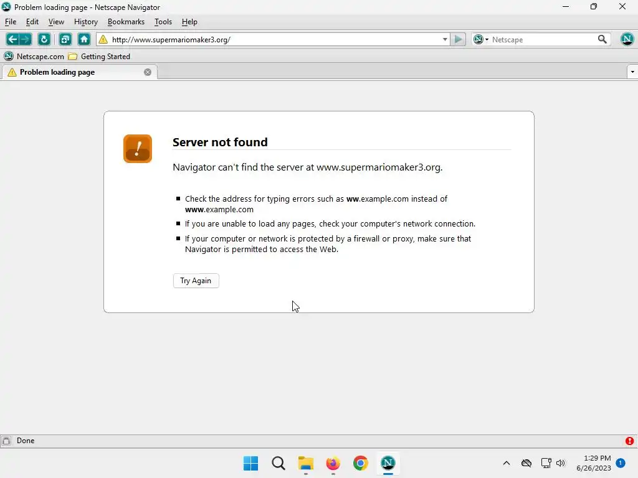Click the Server not found heading

point(220,142)
